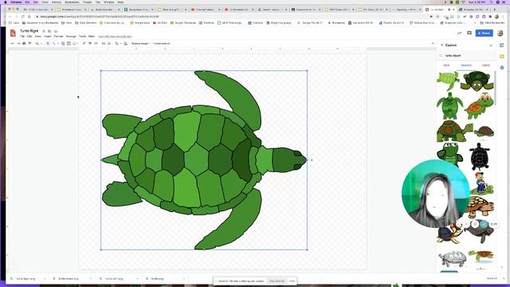
Task: Open the Zoom tool in toolbar
Action: [x=37, y=43]
